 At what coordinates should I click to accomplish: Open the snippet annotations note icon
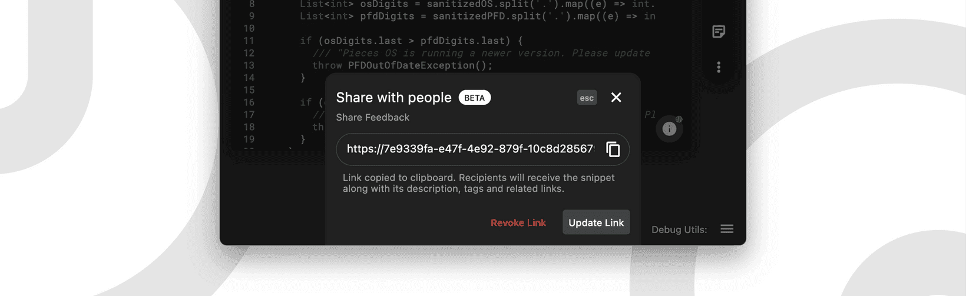[x=718, y=32]
